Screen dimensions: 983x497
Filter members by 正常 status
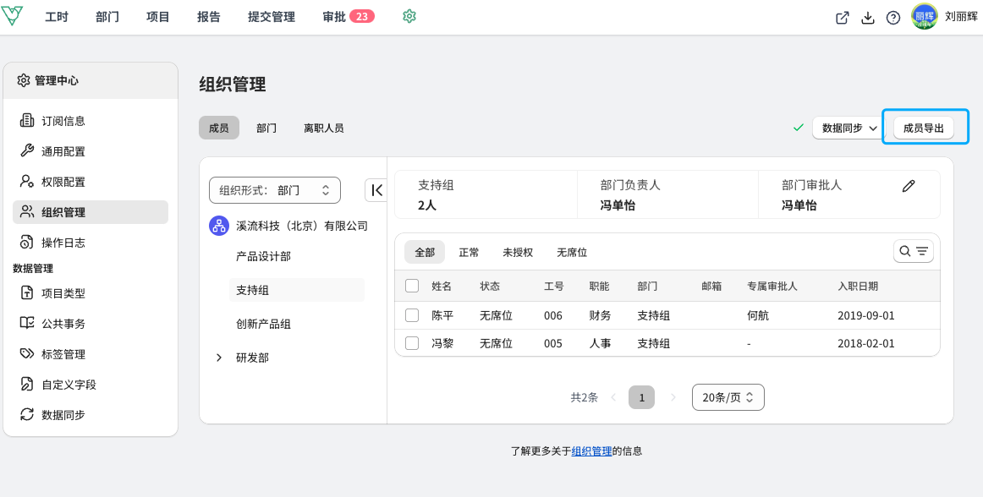[469, 252]
